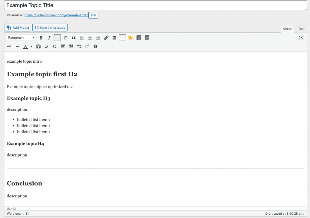This screenshot has height=218, width=310.
Task: Switch to the Text editor tab
Action: pos(301,29)
